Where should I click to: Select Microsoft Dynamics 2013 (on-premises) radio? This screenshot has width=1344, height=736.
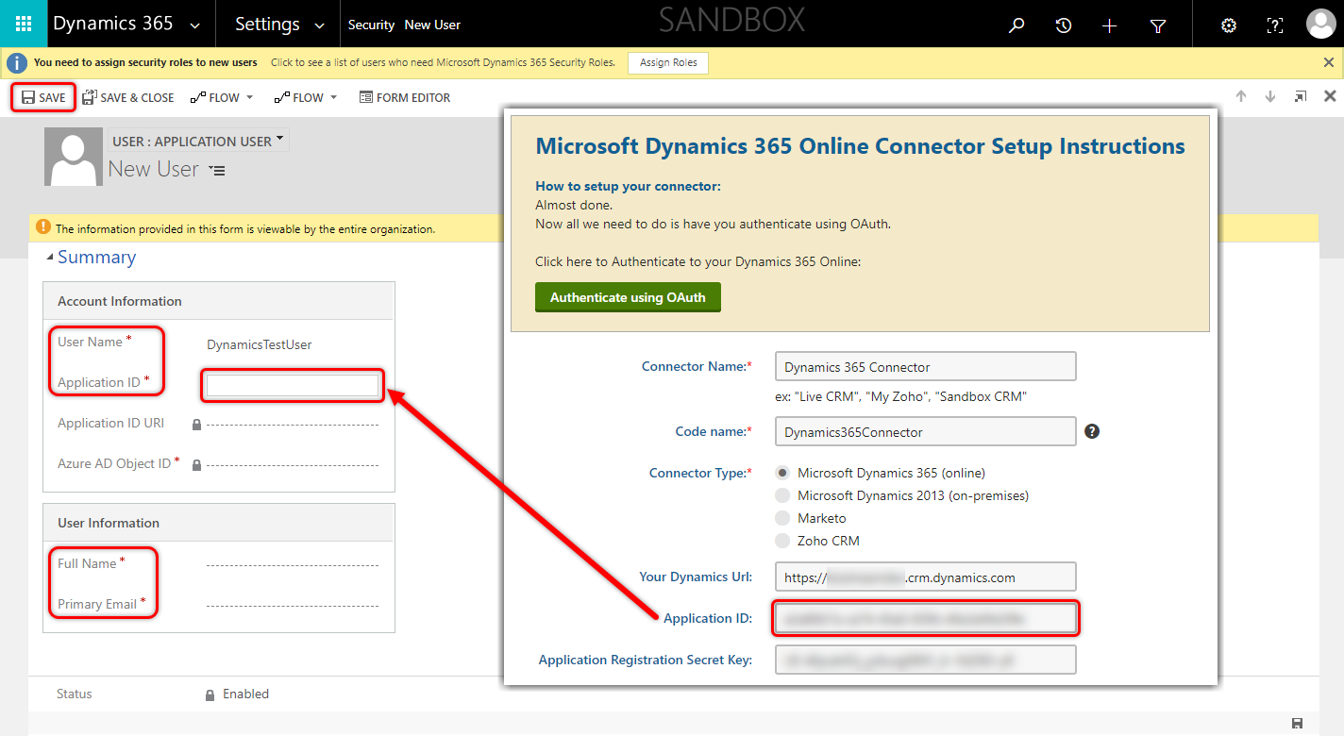click(x=782, y=495)
